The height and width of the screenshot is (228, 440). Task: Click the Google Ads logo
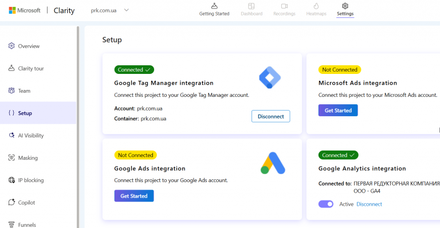click(273, 163)
